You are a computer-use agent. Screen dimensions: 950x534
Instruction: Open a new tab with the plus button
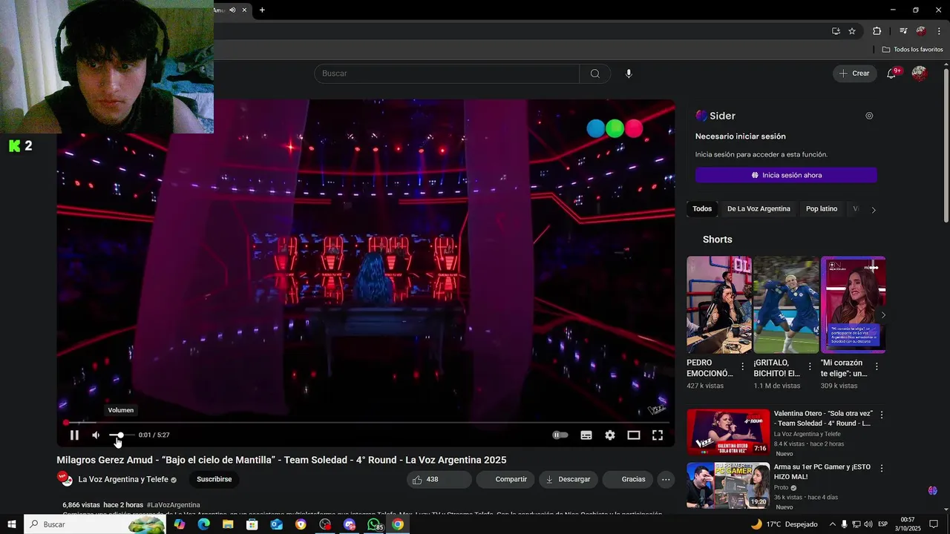(262, 10)
